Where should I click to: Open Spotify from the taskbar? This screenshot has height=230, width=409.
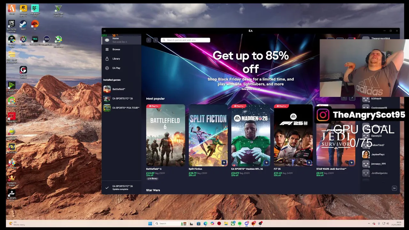coord(240,224)
